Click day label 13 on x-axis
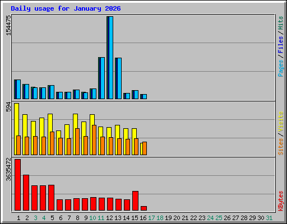 [118, 218]
